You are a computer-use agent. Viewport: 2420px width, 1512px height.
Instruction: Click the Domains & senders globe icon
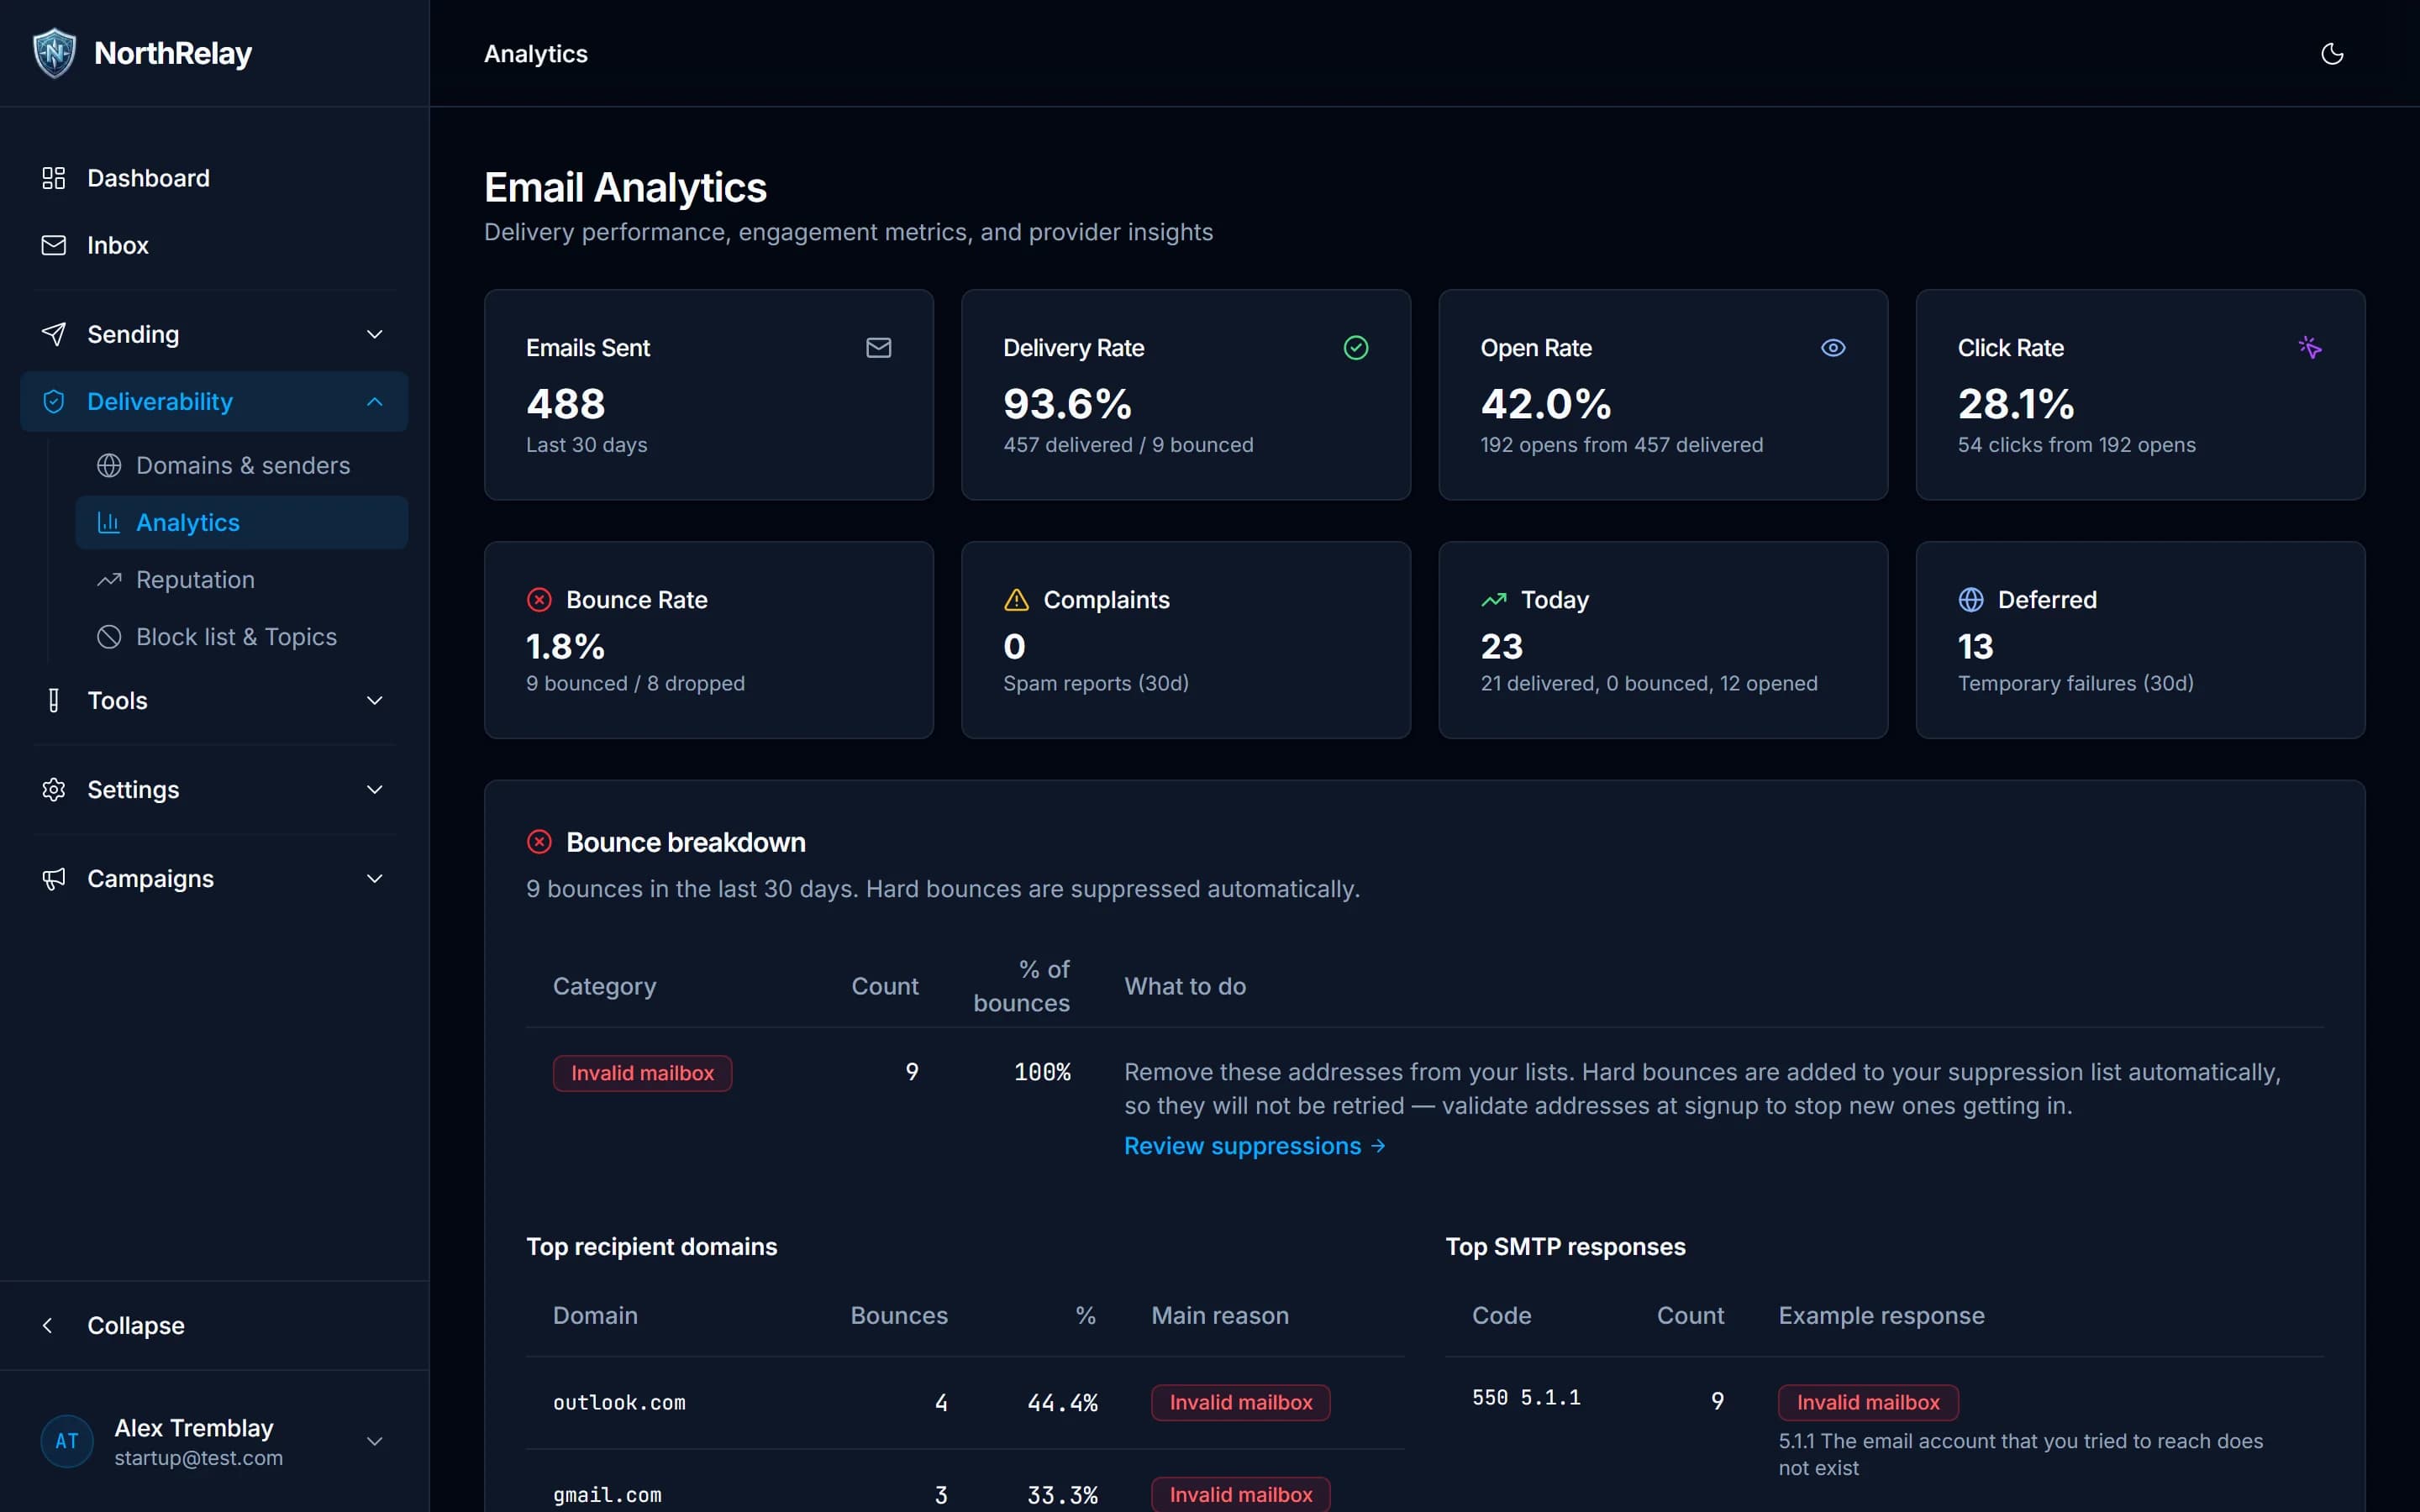coord(109,465)
